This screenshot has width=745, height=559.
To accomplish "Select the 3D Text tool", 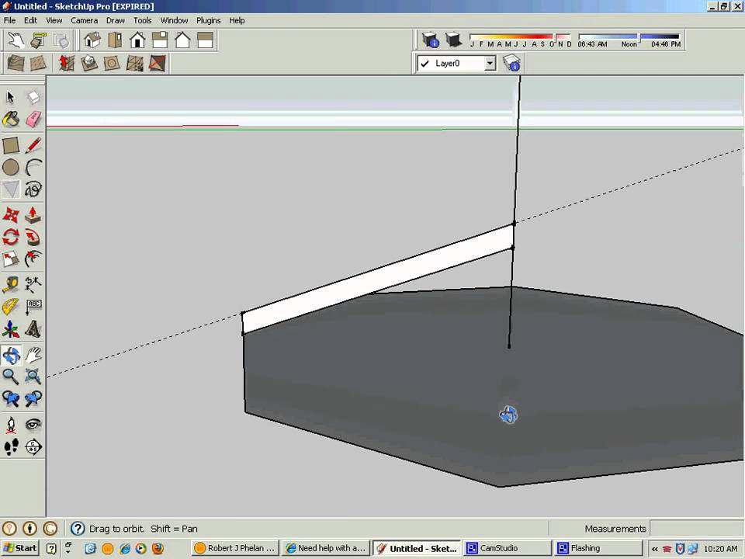I will tap(33, 328).
